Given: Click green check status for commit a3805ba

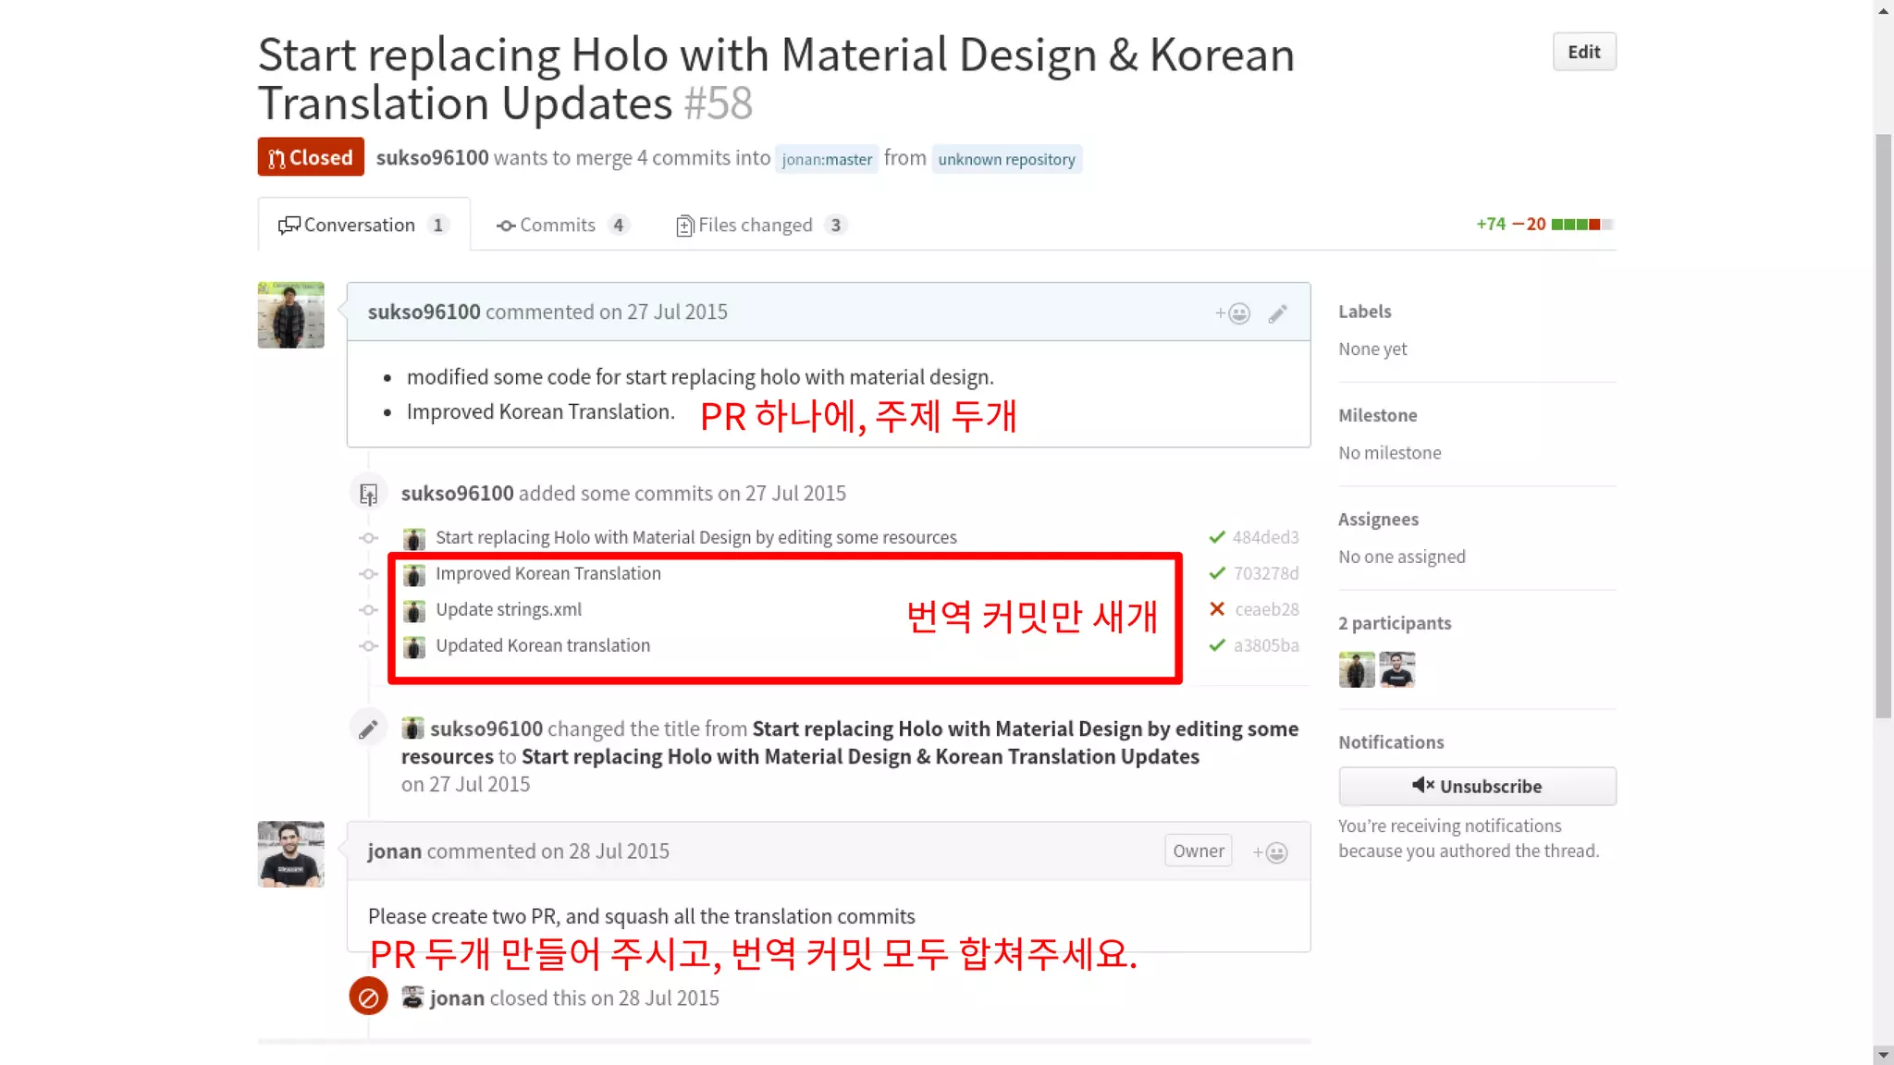Looking at the screenshot, I should click(x=1217, y=645).
